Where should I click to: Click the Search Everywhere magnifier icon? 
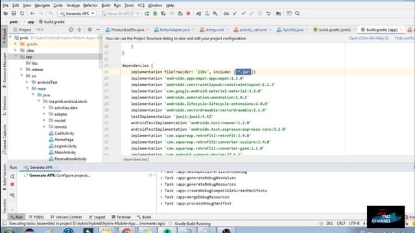pos(298,14)
